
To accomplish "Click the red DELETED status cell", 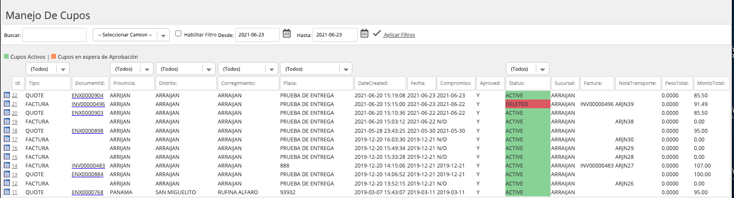I will tap(527, 104).
